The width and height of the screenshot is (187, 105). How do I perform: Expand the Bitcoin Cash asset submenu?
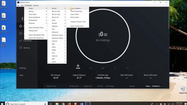57,11
